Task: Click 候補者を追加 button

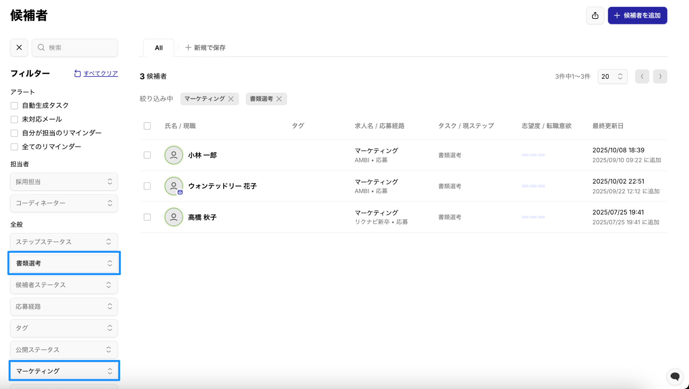Action: coord(637,15)
